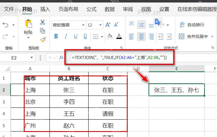Viewport: 217px width, 137px height.
Task: Decrease font size with small A icon
Action: 116,25
